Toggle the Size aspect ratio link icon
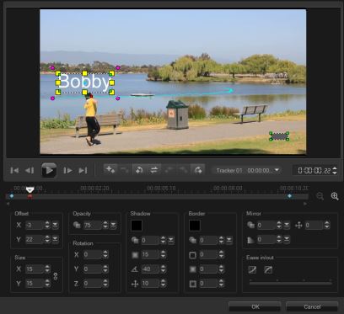Viewport: 344px width, 314px height. click(x=56, y=276)
